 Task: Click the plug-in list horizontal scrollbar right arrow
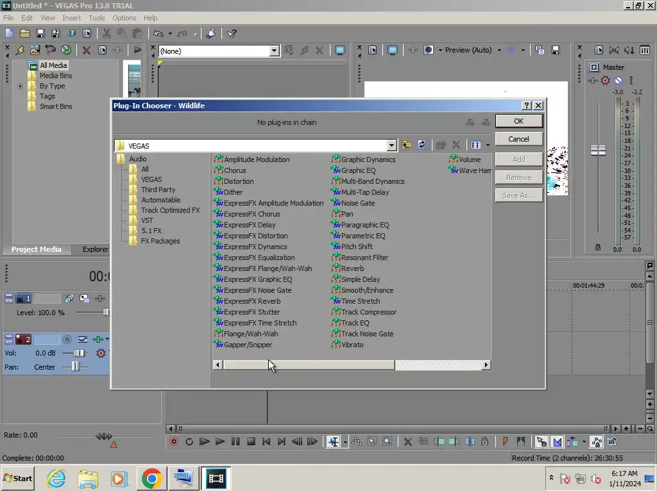pos(486,365)
